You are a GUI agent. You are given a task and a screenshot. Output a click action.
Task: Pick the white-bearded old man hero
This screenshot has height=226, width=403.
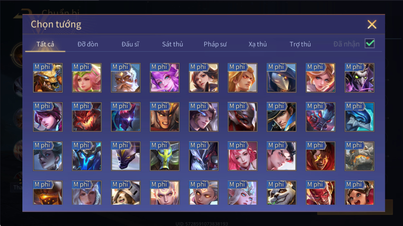[x=126, y=78]
